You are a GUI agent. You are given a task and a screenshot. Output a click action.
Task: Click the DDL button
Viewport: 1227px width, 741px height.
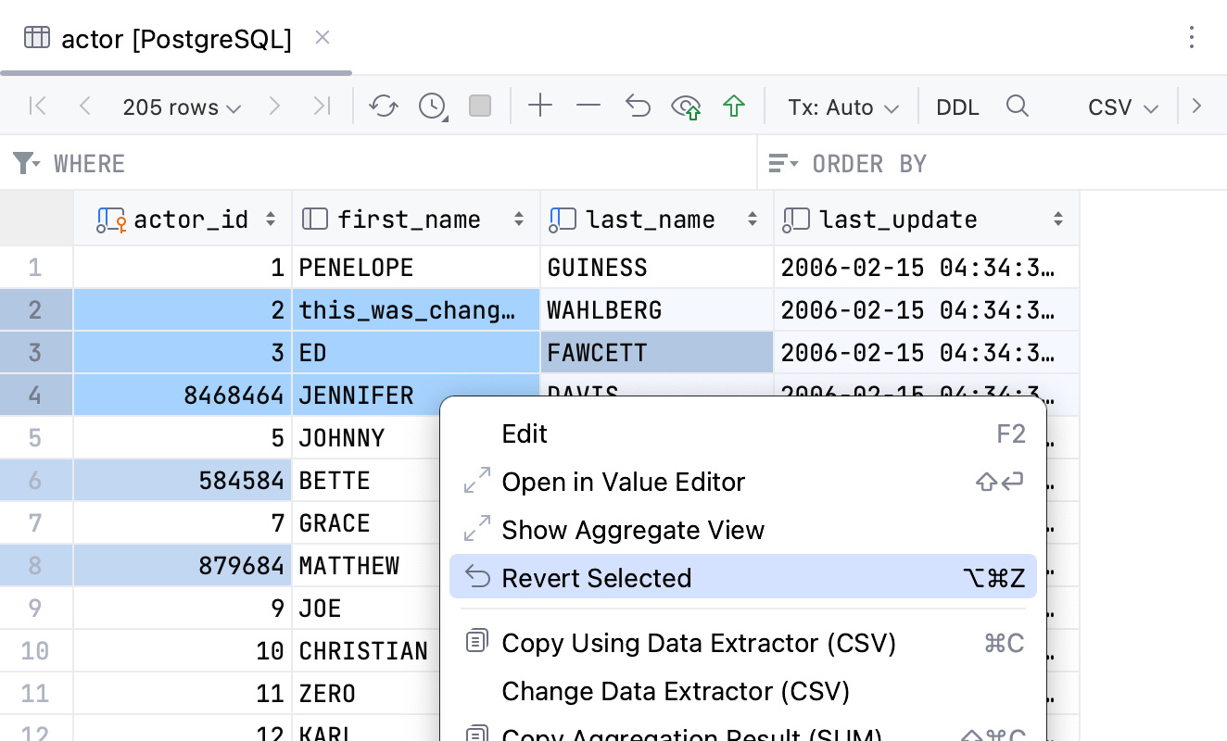tap(957, 107)
